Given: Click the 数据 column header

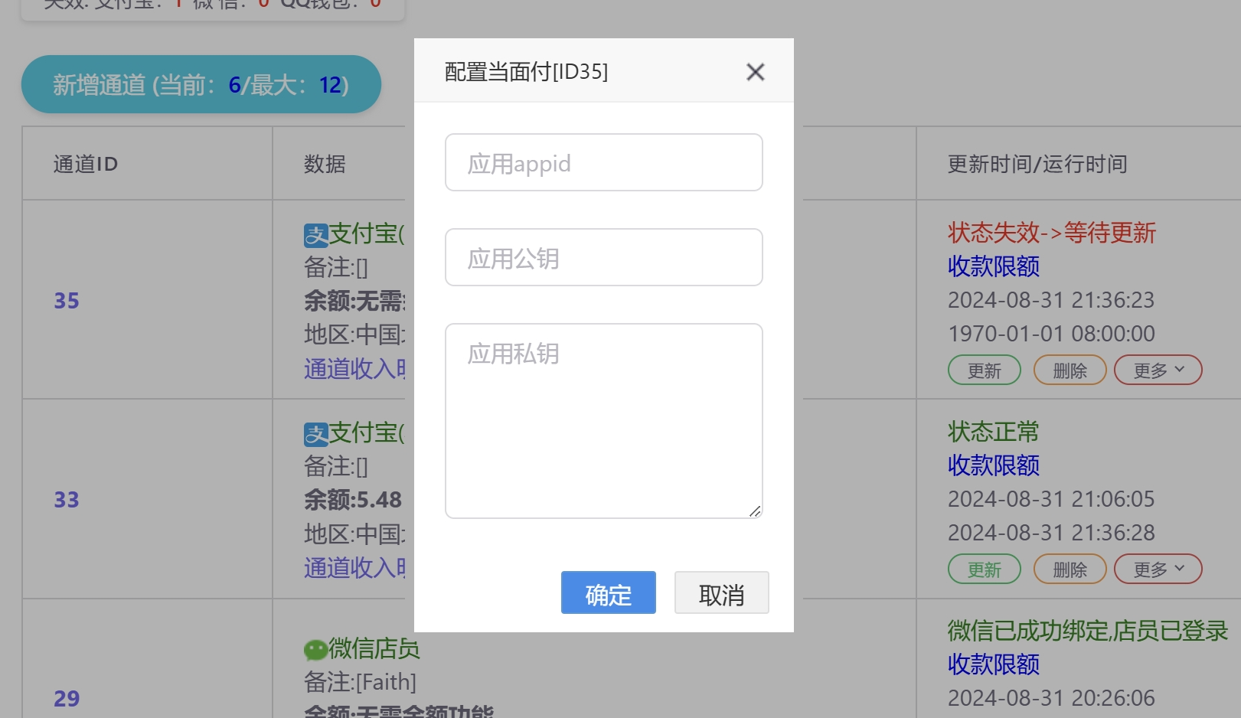Looking at the screenshot, I should click(325, 164).
